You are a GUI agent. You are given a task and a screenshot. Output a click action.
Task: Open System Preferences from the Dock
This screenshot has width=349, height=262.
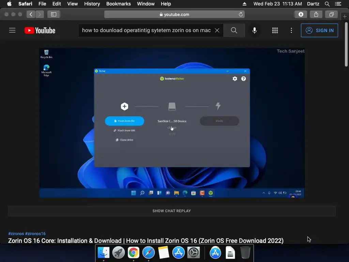(x=194, y=253)
